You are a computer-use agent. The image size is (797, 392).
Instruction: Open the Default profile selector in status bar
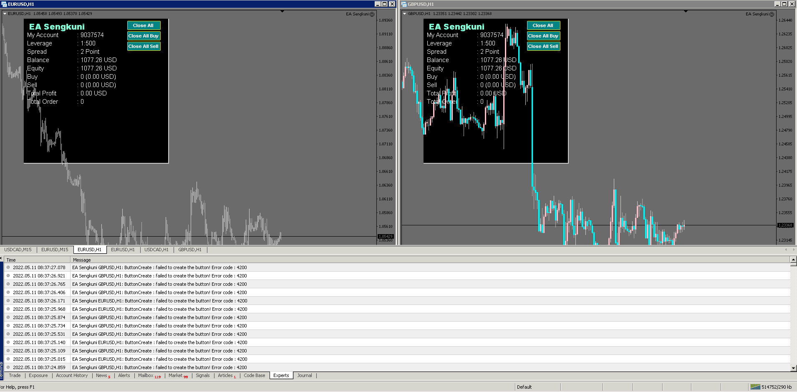[524, 387]
